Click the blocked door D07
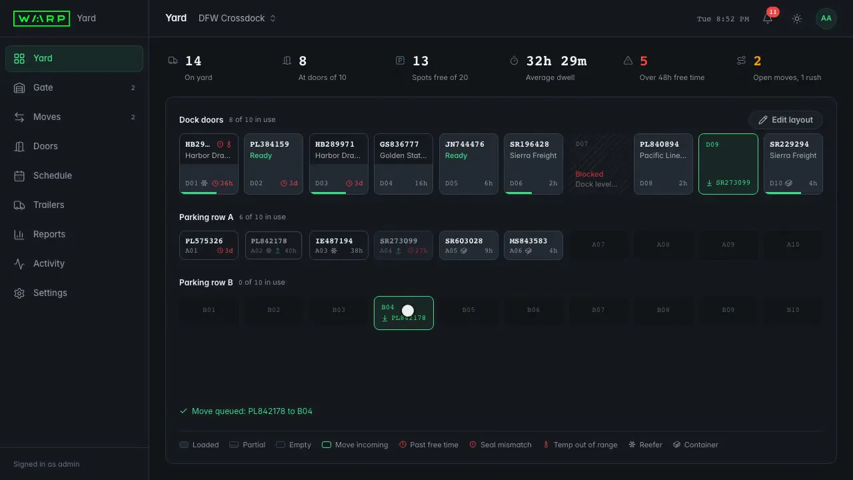Viewport: 853px width, 480px height. (x=598, y=164)
